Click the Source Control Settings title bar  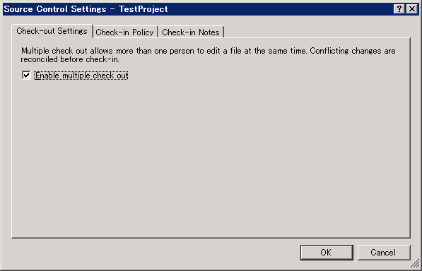coord(198,9)
